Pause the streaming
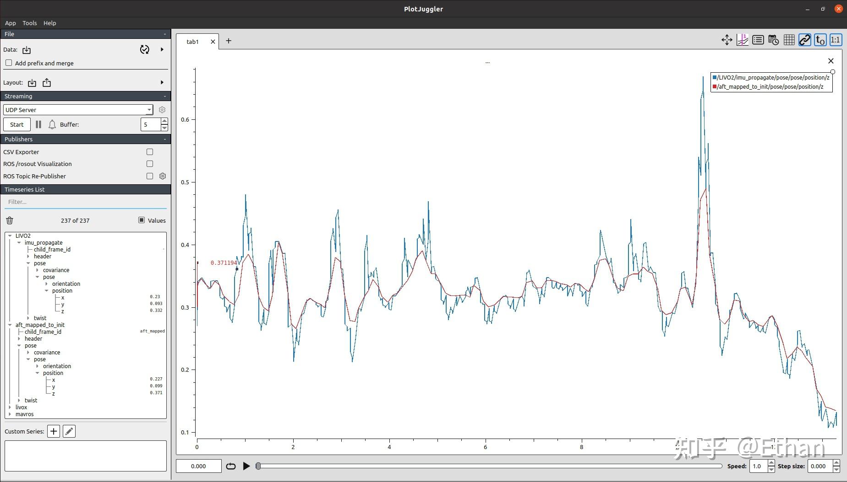The height and width of the screenshot is (482, 847). tap(38, 124)
